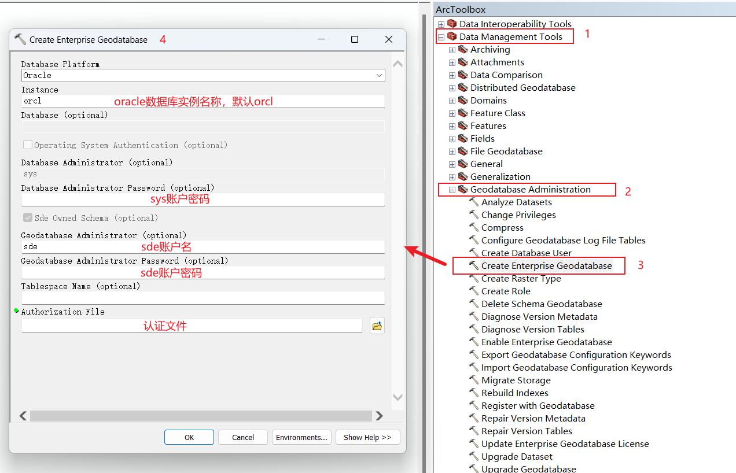The width and height of the screenshot is (736, 473).
Task: Click the Repair Version Tables hammer icon
Action: (474, 431)
